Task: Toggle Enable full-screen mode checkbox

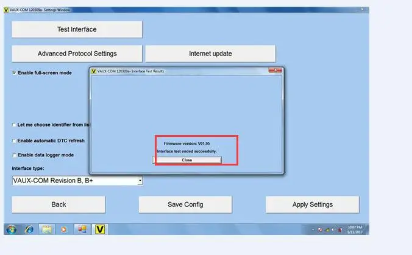Action: click(x=14, y=72)
